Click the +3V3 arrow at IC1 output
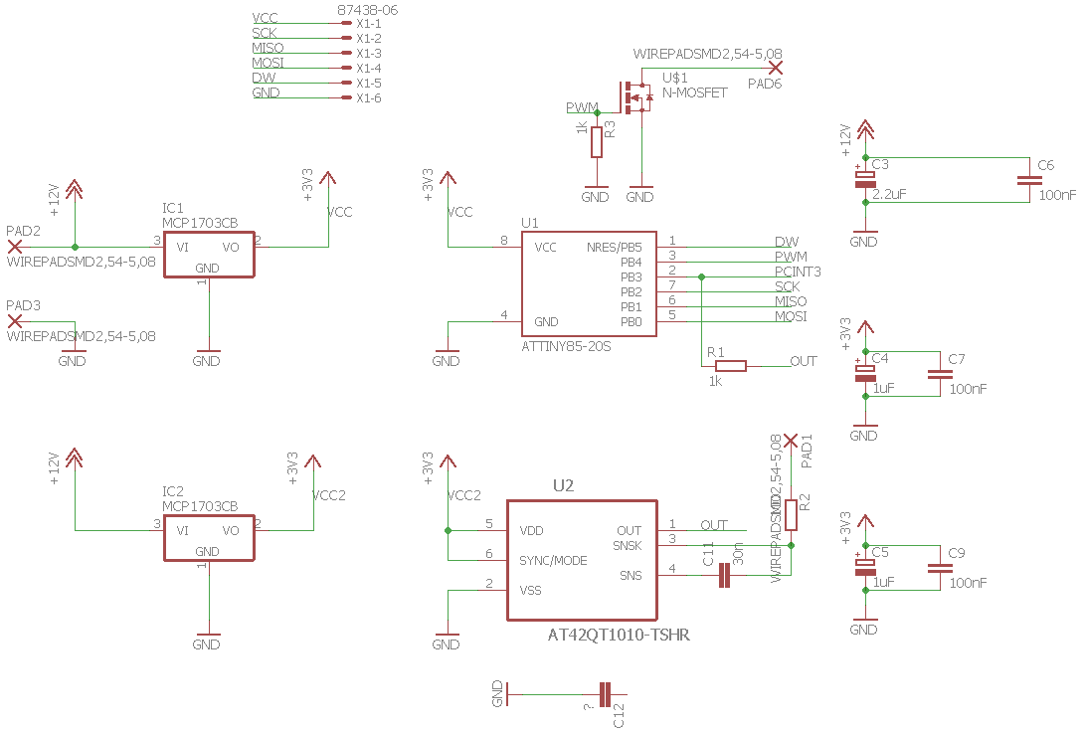Screen dimensions: 1084x734 click(328, 178)
